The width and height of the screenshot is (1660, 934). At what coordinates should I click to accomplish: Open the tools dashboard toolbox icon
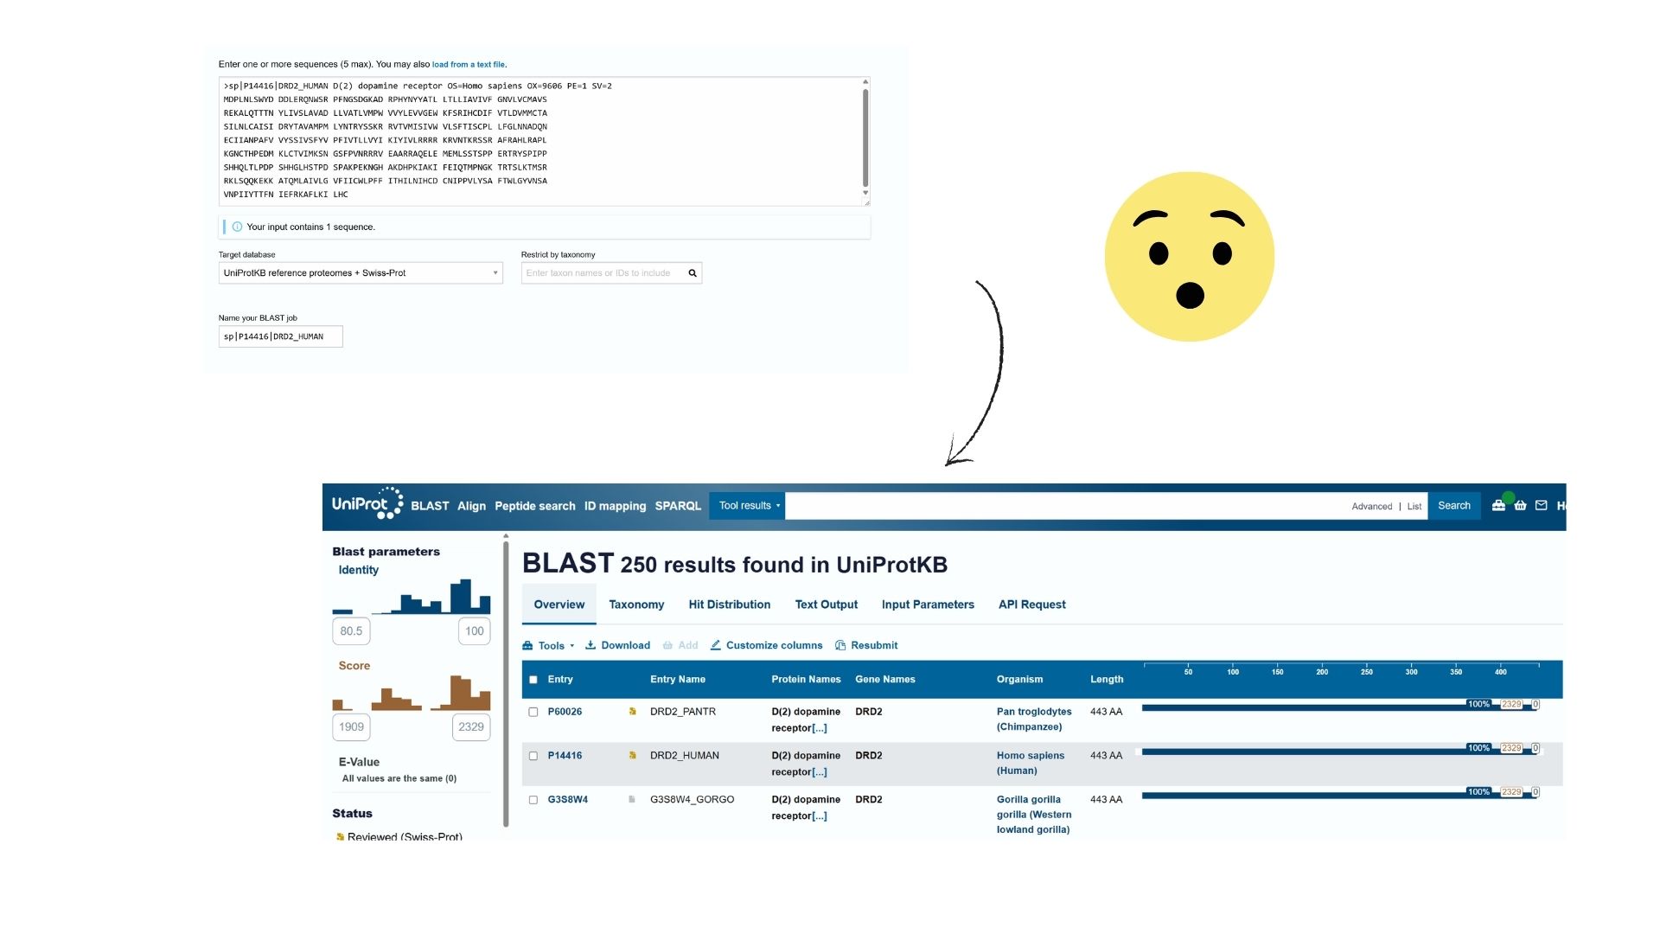pos(1498,506)
